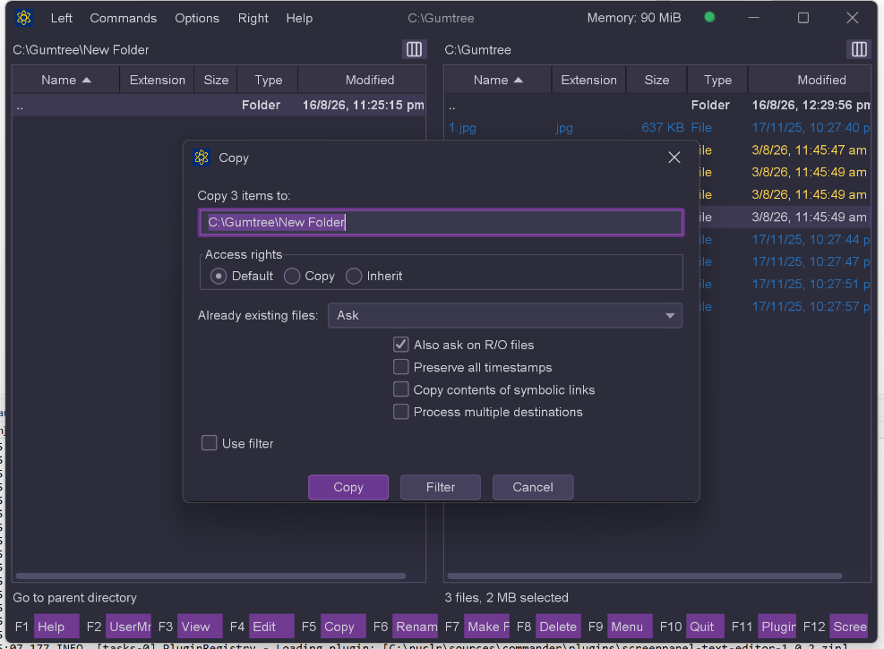
Task: Click the C:\Gumtree\New Folder path label
Action: click(x=81, y=49)
